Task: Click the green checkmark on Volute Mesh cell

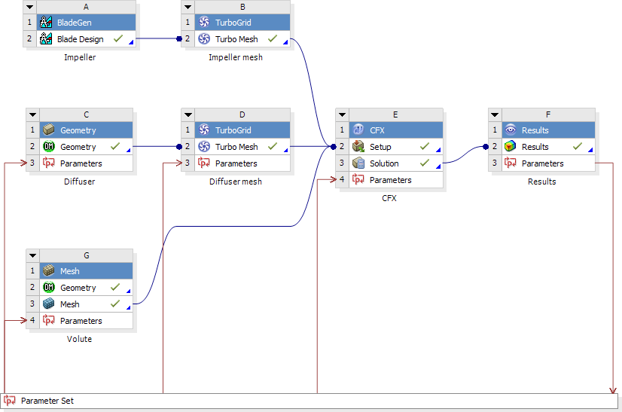Action: (115, 304)
